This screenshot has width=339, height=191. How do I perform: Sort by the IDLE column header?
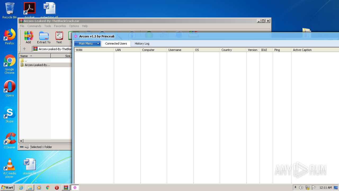point(266,50)
